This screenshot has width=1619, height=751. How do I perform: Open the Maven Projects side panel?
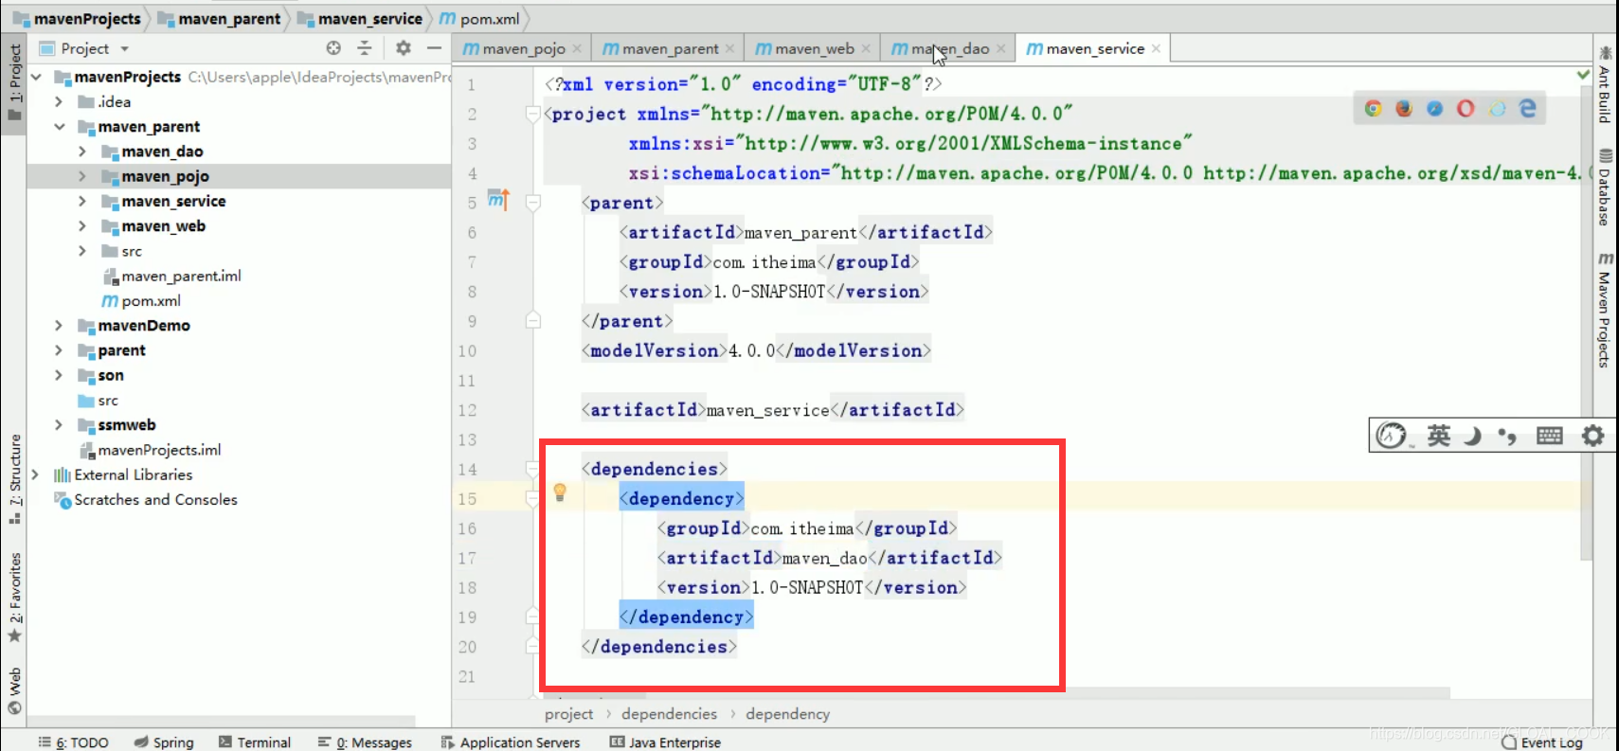tap(1604, 310)
